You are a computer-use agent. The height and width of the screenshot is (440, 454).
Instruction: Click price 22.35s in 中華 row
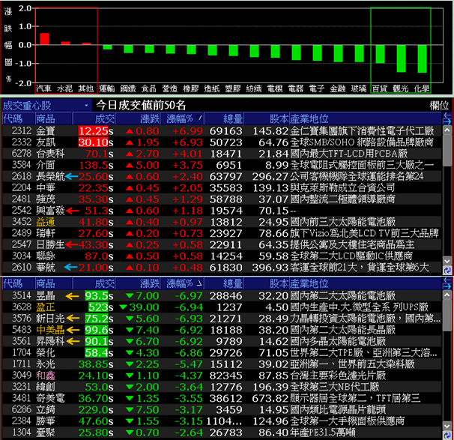click(x=96, y=187)
